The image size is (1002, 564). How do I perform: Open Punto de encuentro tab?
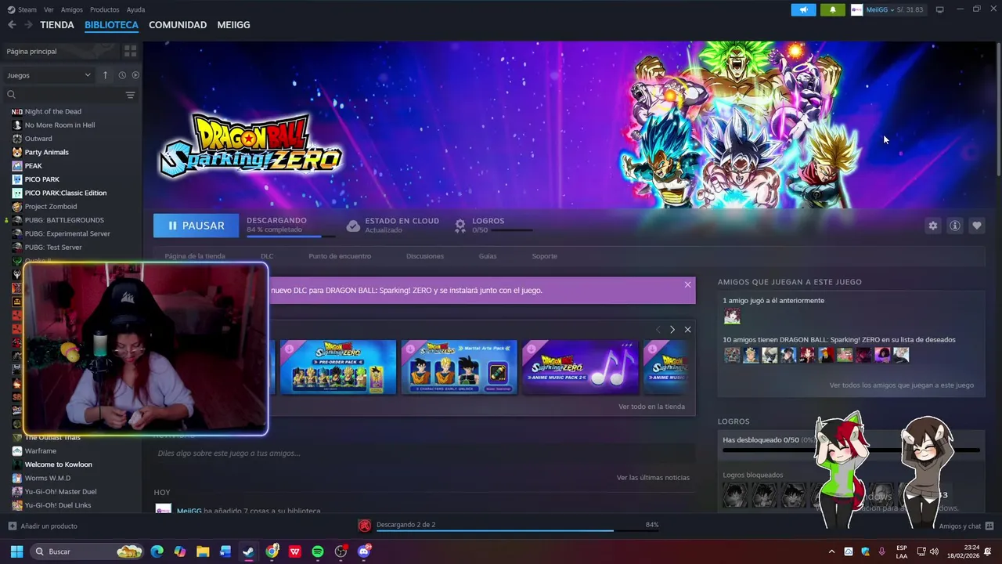tap(340, 256)
